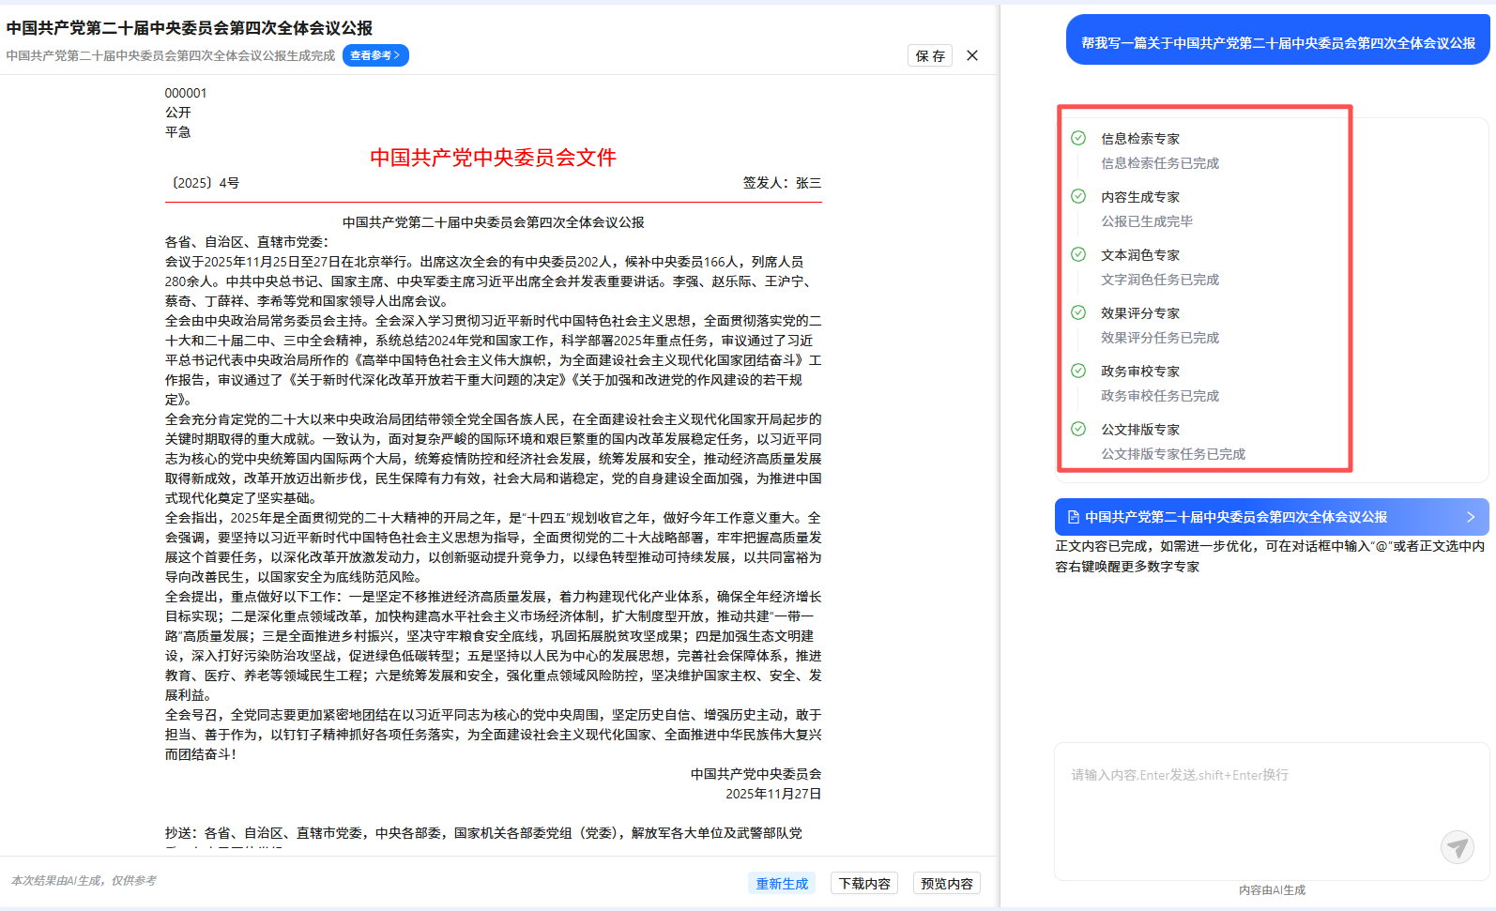Screen dimensions: 1496x911
Task: Click the 文本润色专家 green check icon
Action: pos(1078,254)
